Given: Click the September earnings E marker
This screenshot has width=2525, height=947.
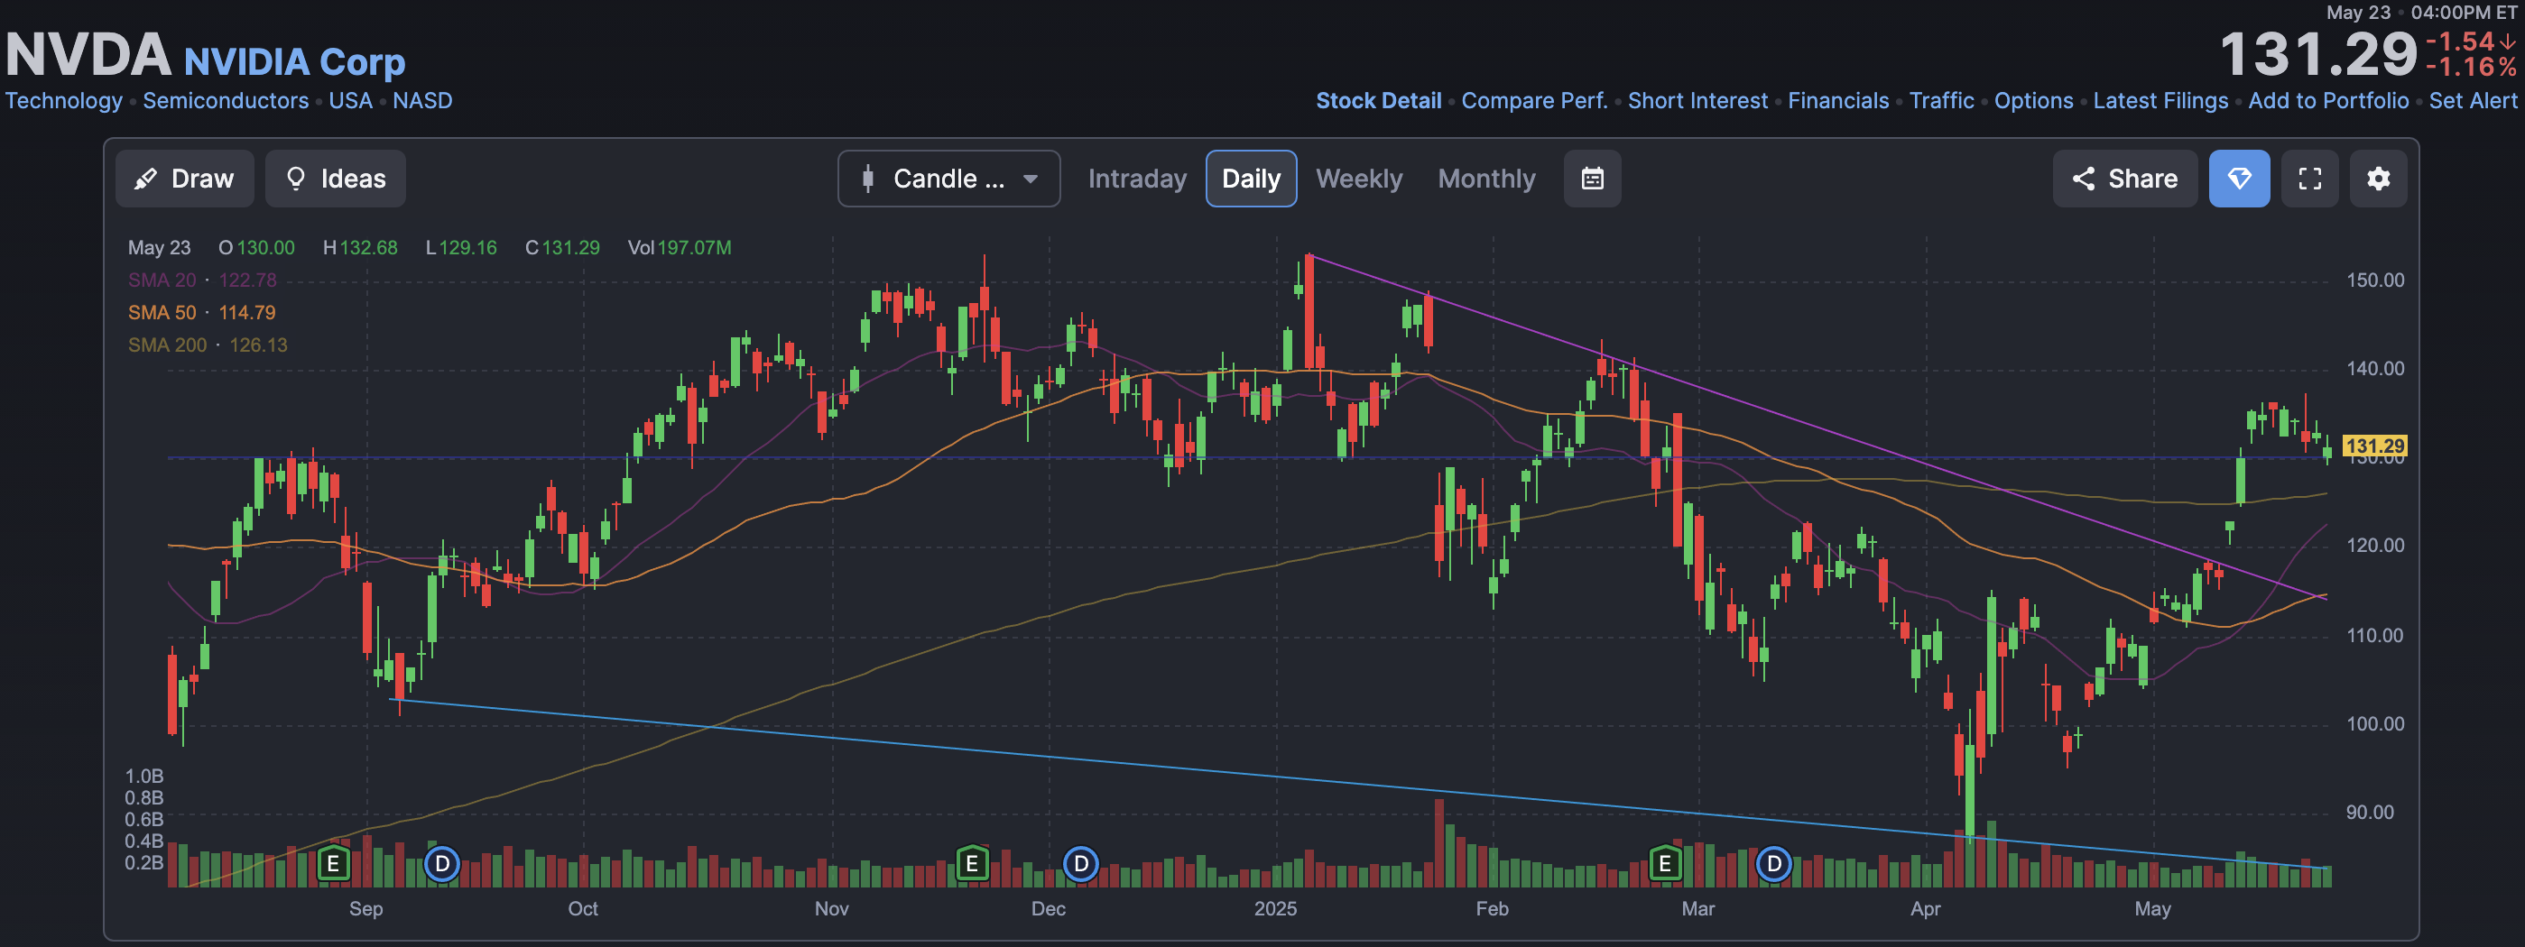Looking at the screenshot, I should pos(333,864).
